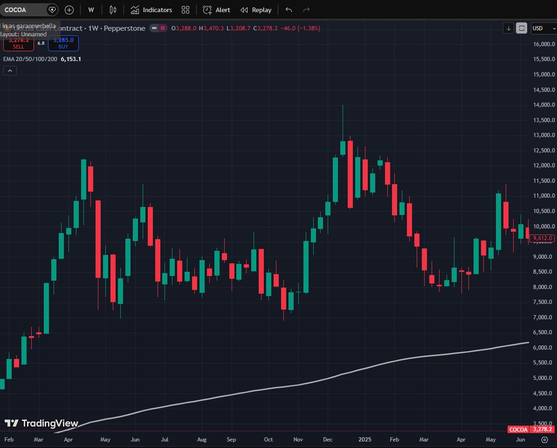Click the market status pill icon in legend

click(158, 28)
